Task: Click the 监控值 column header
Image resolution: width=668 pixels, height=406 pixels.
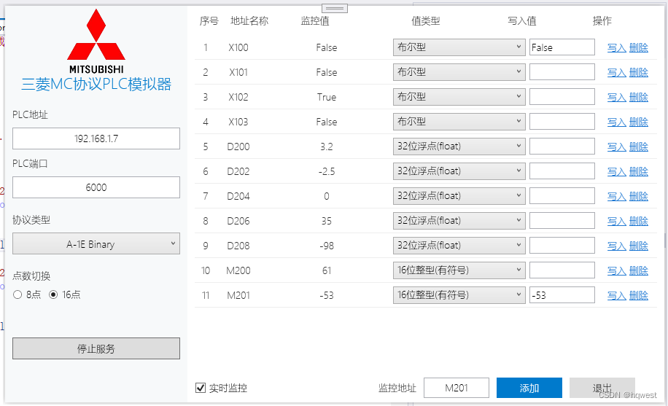Action: [x=315, y=20]
